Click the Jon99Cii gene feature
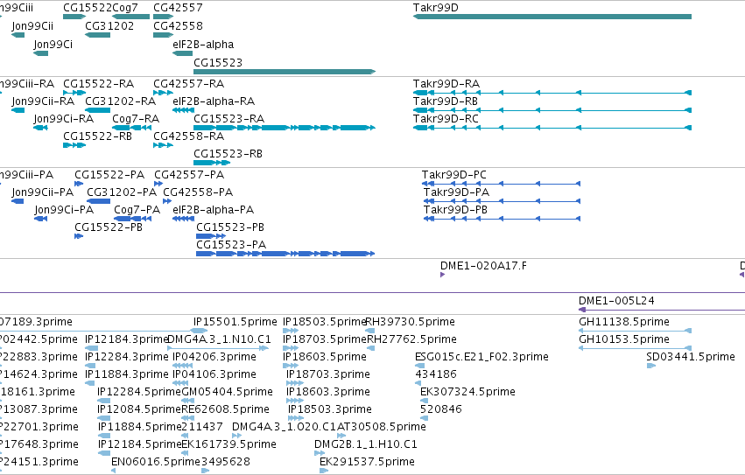The height and width of the screenshot is (475, 745). tap(18, 35)
